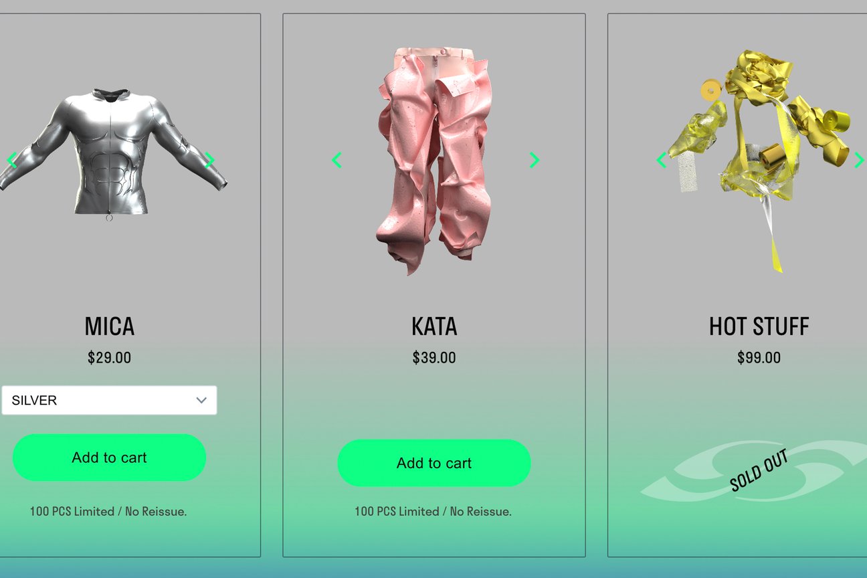The width and height of the screenshot is (867, 578).
Task: Click the $99.00 HOT STUFF price
Action: pyautogui.click(x=759, y=358)
